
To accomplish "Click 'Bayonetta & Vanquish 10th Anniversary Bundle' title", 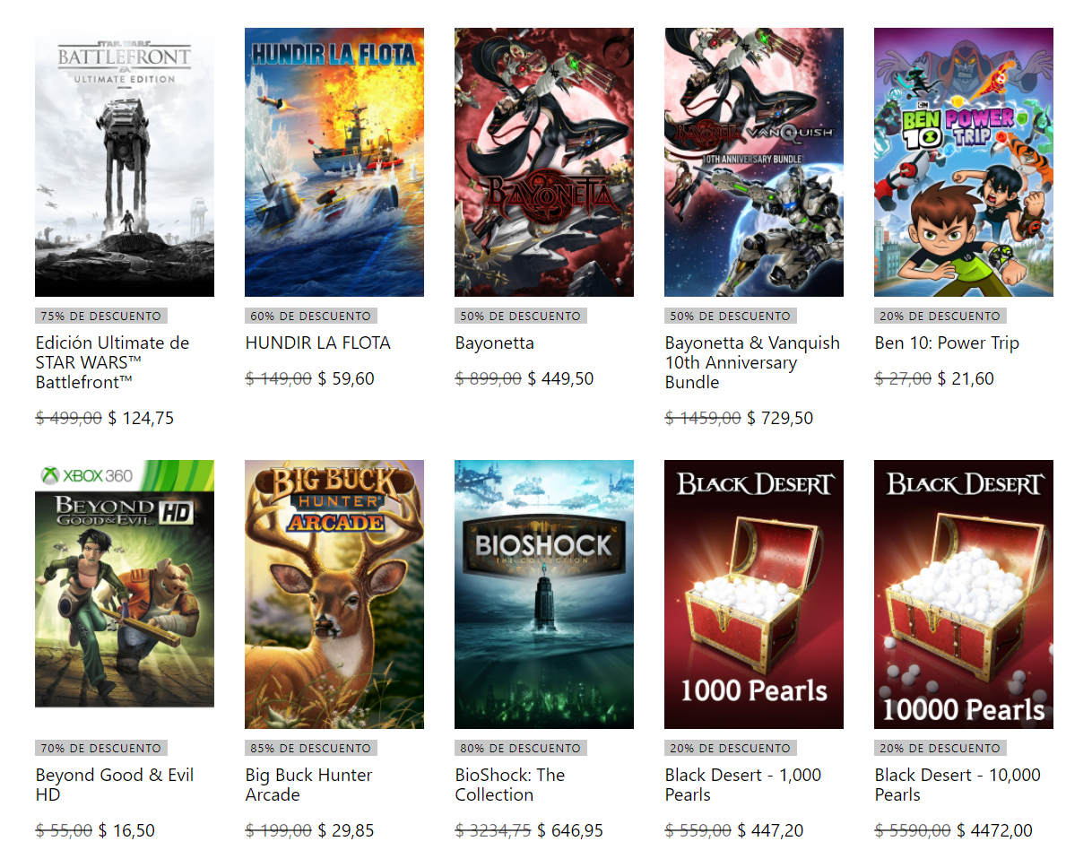I will pyautogui.click(x=752, y=362).
